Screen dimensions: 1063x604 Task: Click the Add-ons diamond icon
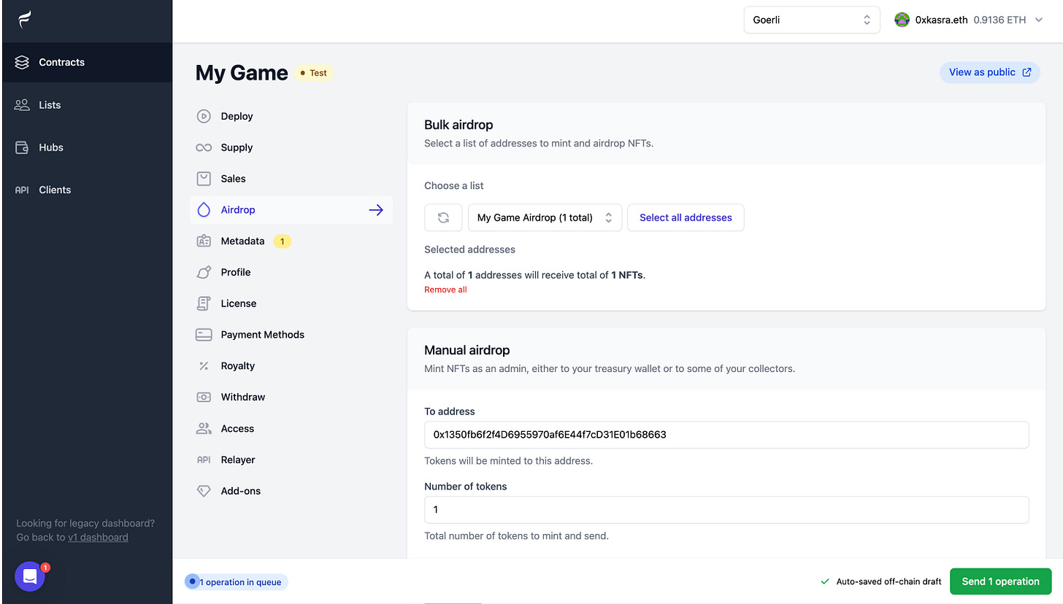tap(204, 491)
